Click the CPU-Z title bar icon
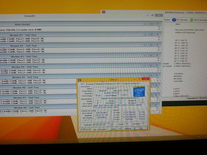The image size is (207, 155). click(x=80, y=80)
